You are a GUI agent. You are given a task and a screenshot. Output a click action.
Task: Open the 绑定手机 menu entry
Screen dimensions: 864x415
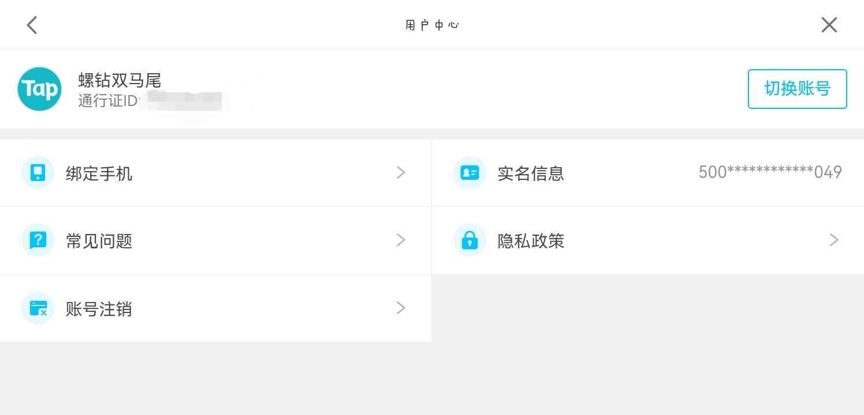(x=215, y=173)
